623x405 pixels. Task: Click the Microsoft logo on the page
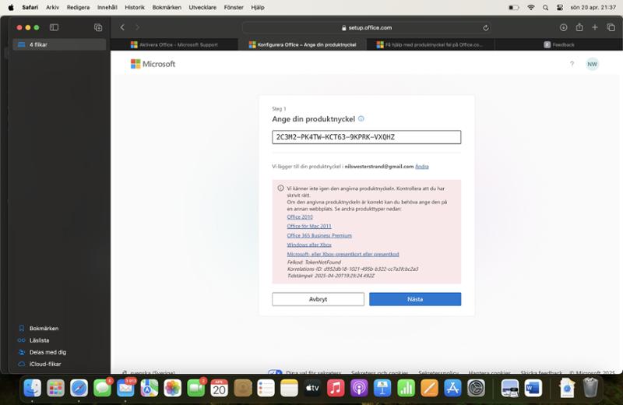coord(153,64)
